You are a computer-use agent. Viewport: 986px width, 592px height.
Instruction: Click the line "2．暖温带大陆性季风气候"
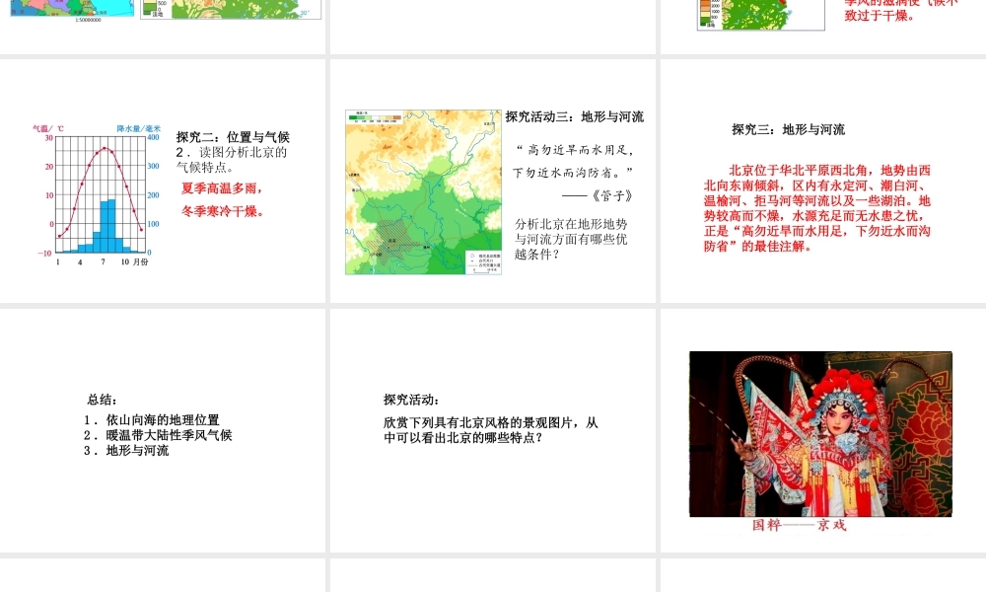(158, 435)
